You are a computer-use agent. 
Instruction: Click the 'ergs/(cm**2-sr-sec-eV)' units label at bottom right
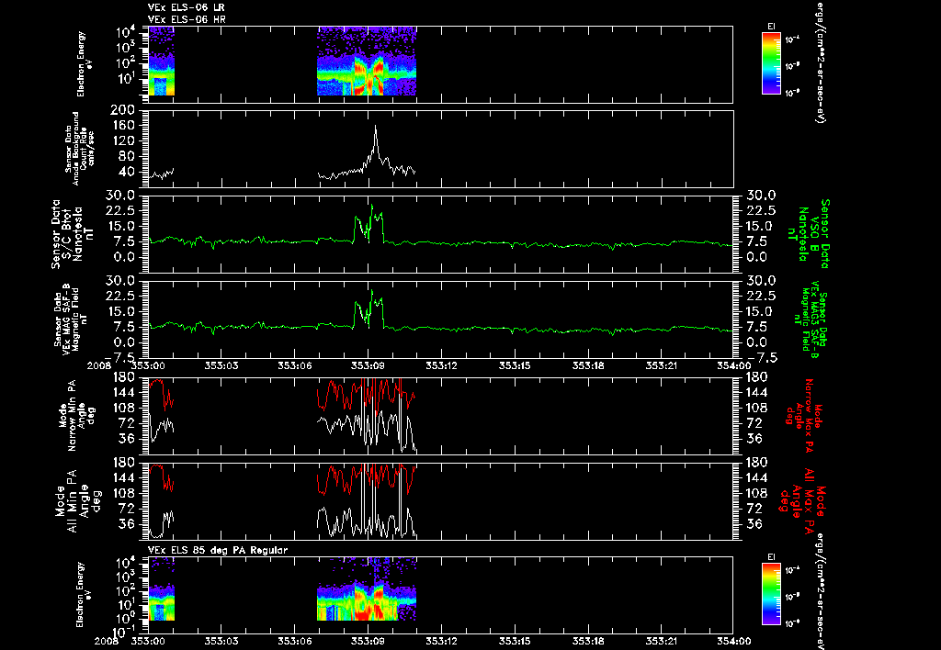pos(819,594)
